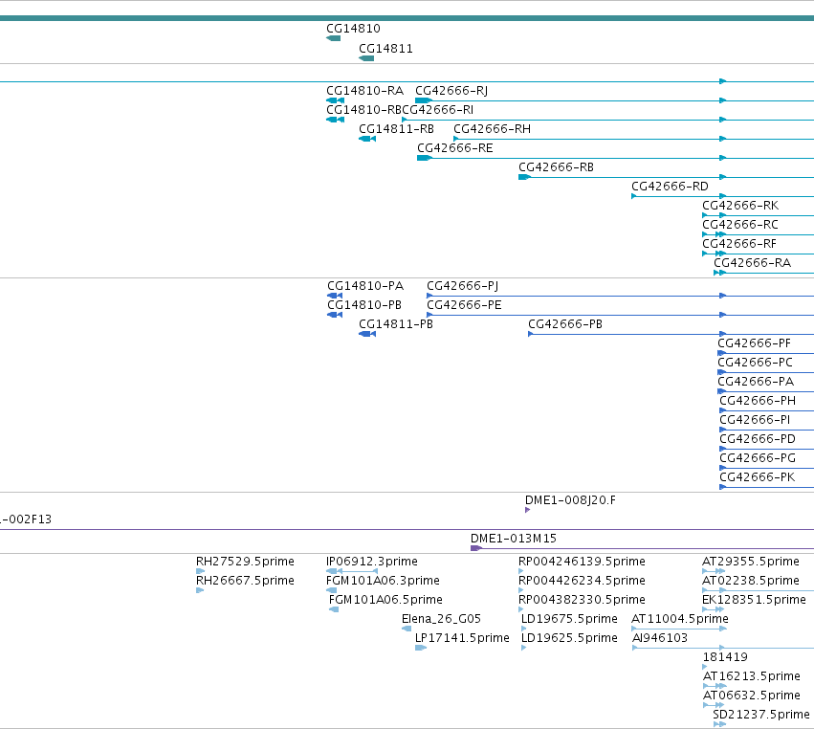Open protein CG42666-PJ

[463, 286]
